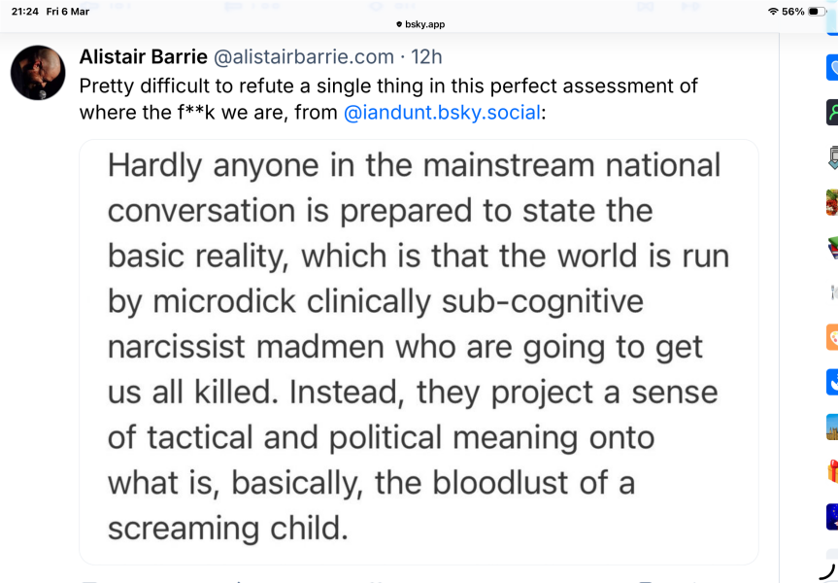Open the fork and knife app icon
838x583 pixels.
831,291
